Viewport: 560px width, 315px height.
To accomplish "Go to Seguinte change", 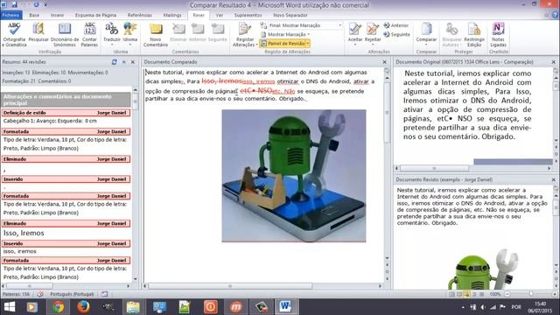I will pyautogui.click(x=396, y=34).
